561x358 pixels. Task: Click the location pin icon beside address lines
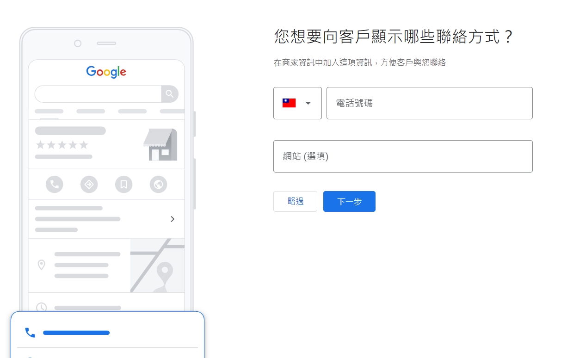41,265
